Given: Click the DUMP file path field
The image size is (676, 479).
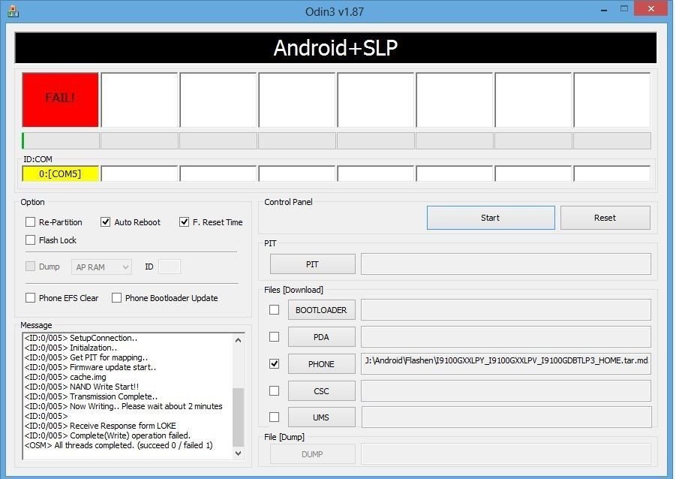Looking at the screenshot, I should [506, 454].
